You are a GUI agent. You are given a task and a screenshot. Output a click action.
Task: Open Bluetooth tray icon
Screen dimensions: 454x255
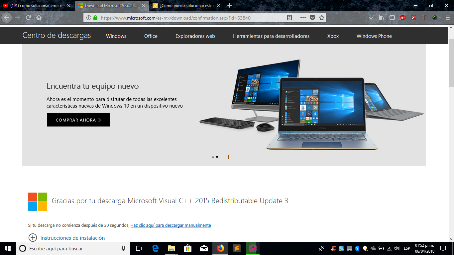(x=357, y=248)
